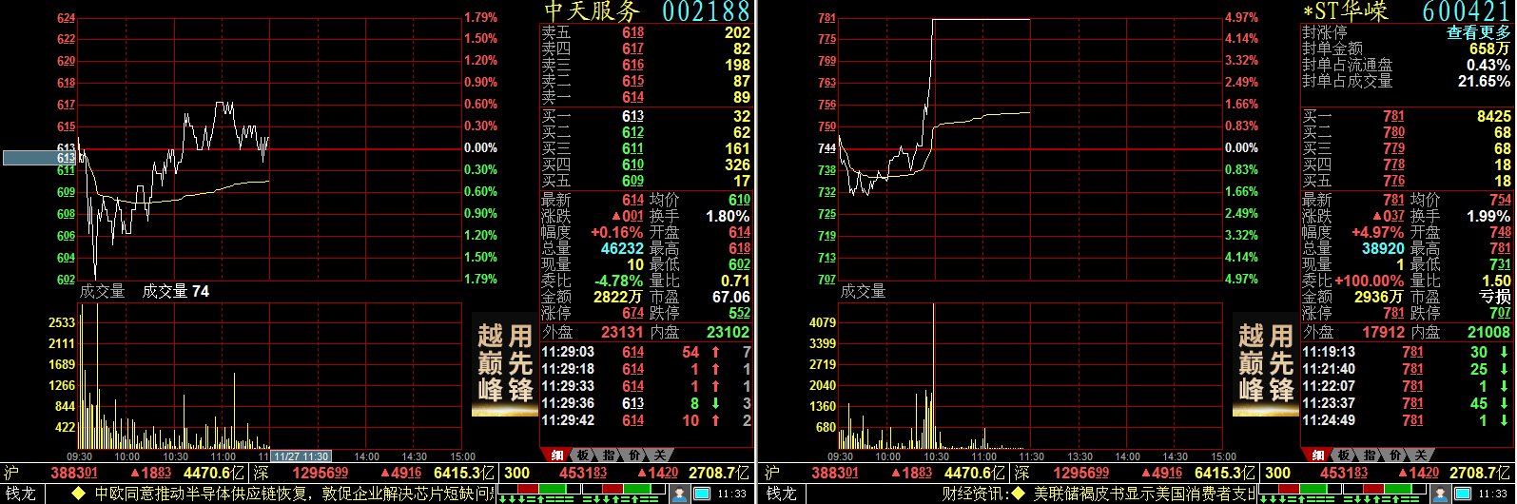Viewport: 1517px width, 504px height.
Task: Click the 外盘 value 23131
Action: tap(623, 332)
